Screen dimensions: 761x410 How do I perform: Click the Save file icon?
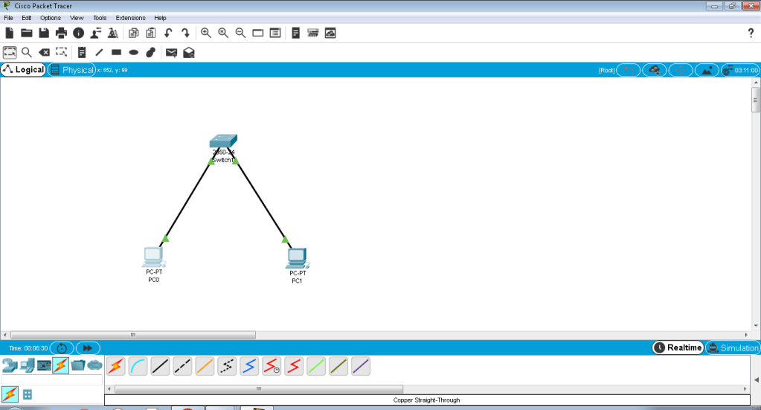[44, 33]
